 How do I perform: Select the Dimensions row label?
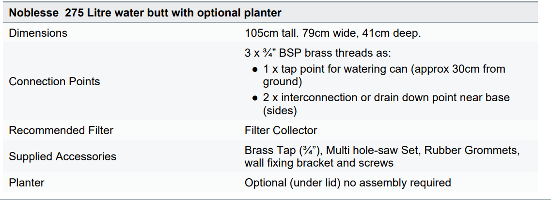(x=38, y=33)
